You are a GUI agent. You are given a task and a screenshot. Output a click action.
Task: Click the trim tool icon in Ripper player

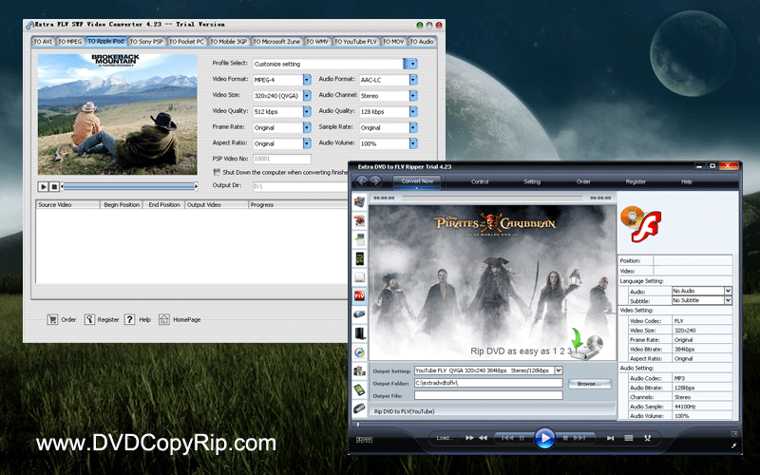(647, 438)
